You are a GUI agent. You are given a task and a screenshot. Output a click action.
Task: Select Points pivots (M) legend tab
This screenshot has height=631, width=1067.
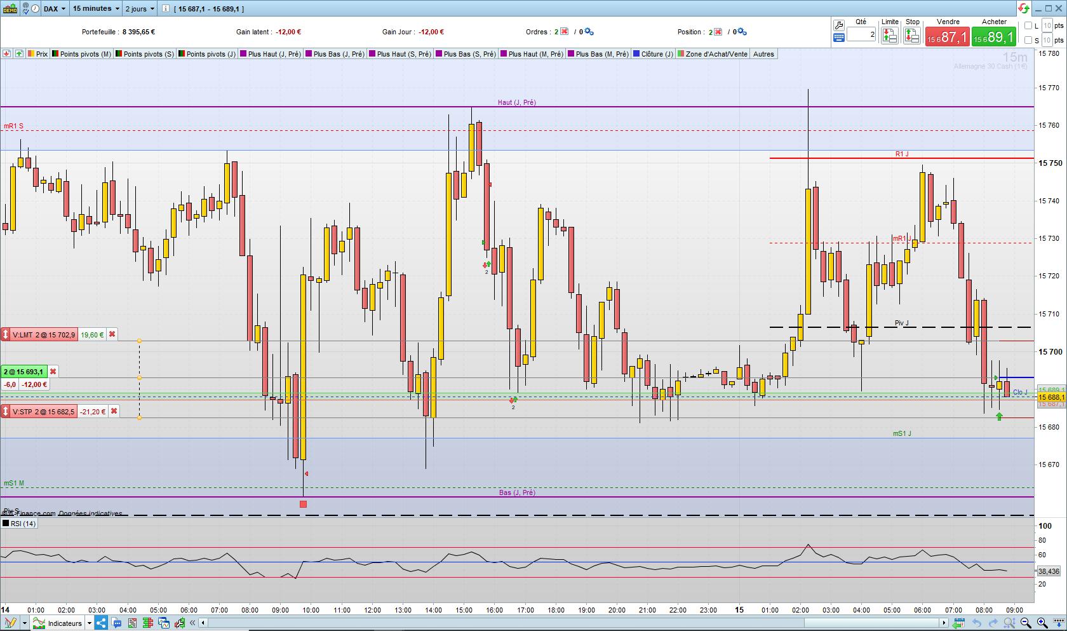81,54
